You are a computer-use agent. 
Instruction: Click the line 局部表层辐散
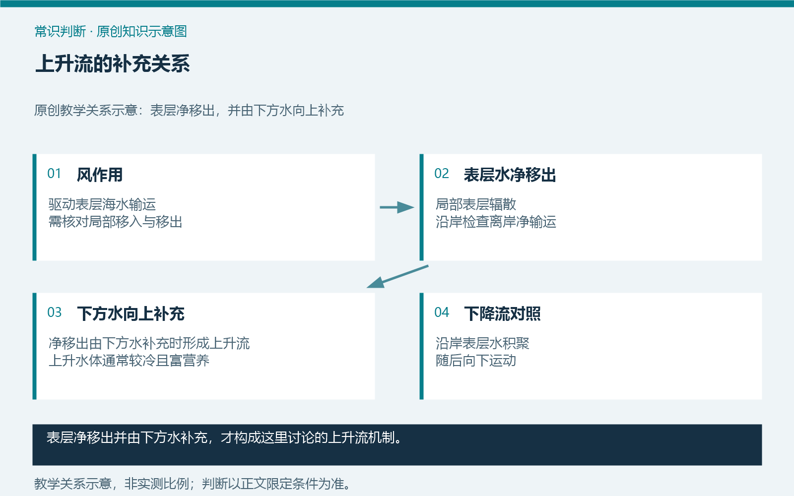476,204
